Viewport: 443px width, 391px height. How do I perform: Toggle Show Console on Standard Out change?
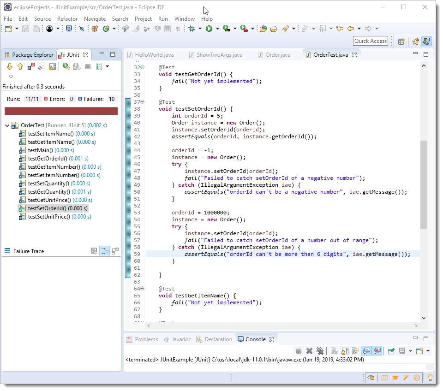pos(366,351)
